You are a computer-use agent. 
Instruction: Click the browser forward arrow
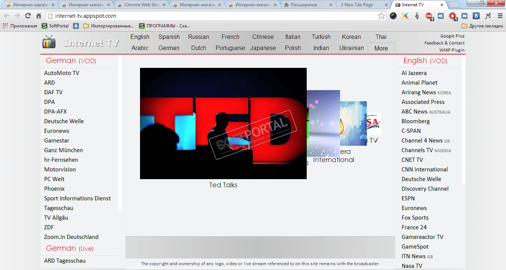[17, 16]
